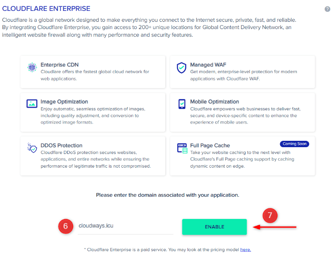Select the Full Page Cache heading
The height and width of the screenshot is (253, 336).
tap(210, 145)
